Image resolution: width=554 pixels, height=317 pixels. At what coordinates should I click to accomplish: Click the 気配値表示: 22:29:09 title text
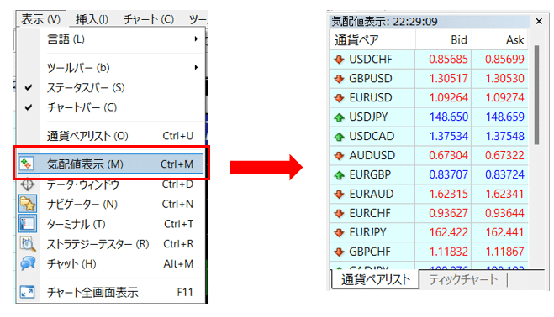click(x=384, y=22)
